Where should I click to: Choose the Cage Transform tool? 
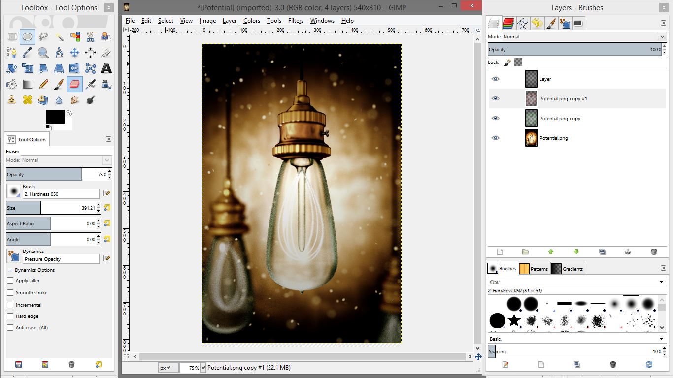[91, 68]
